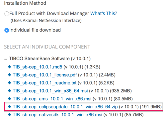163x121 pixels.
Task: Select Full Product with Download Manager radio button
Action: (x=7, y=14)
